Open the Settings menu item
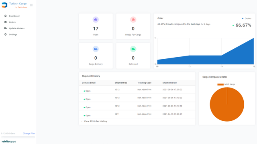The image size is (257, 144). 13,34
